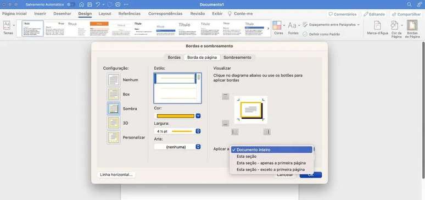425x200 pixels.
Task: Click the Home icon in title bar
Action: (82, 4)
